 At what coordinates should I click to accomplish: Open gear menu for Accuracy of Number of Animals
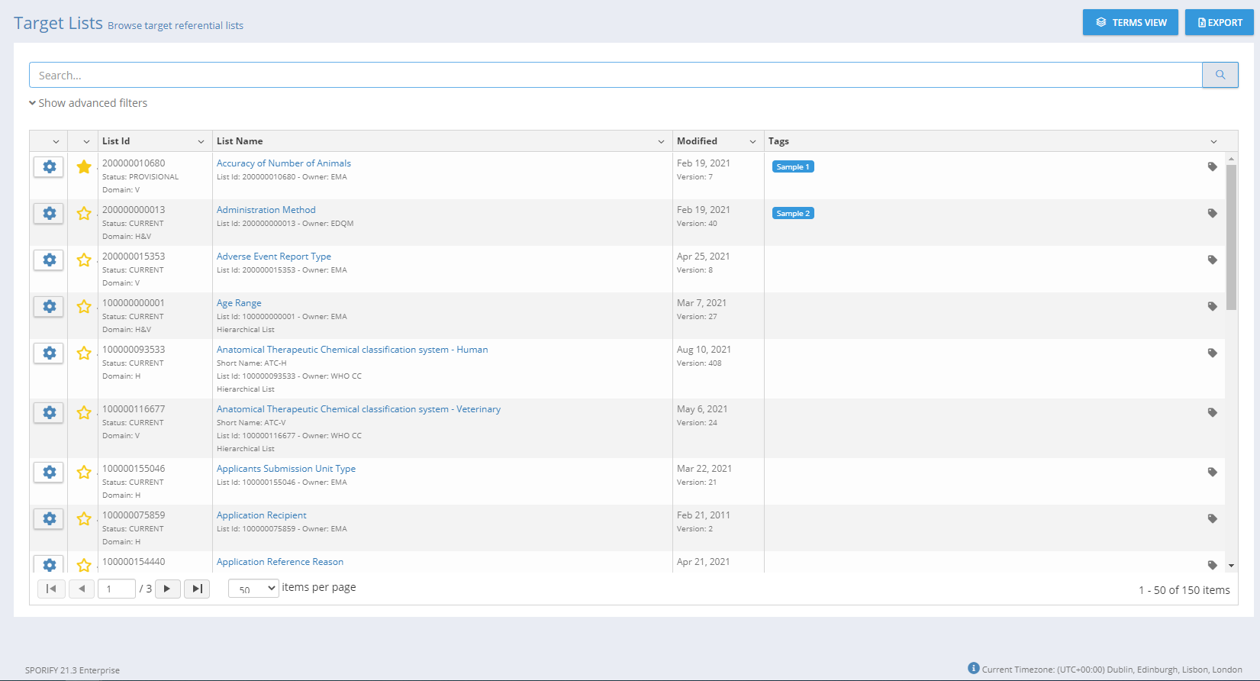coord(49,167)
